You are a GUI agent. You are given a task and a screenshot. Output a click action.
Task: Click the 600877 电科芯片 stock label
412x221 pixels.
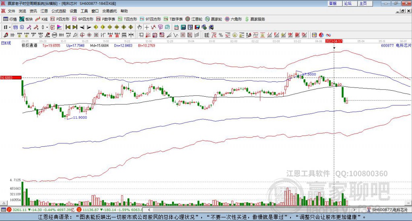[396, 45]
